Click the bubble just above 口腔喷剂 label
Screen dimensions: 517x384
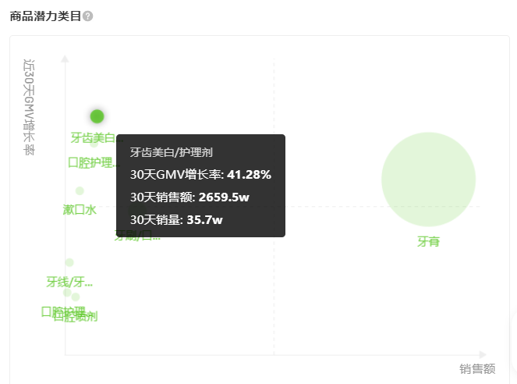[76, 297]
